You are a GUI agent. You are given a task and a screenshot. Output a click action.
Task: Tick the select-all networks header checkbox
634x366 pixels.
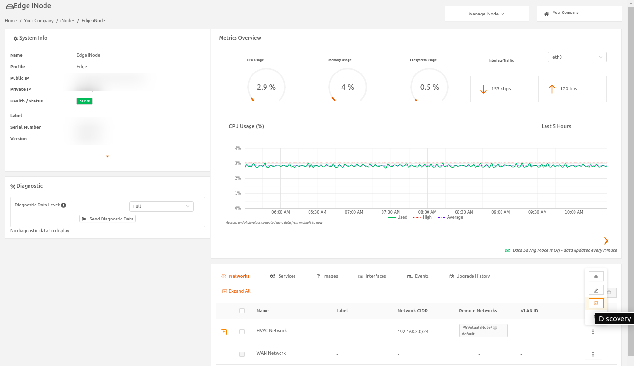pos(242,311)
